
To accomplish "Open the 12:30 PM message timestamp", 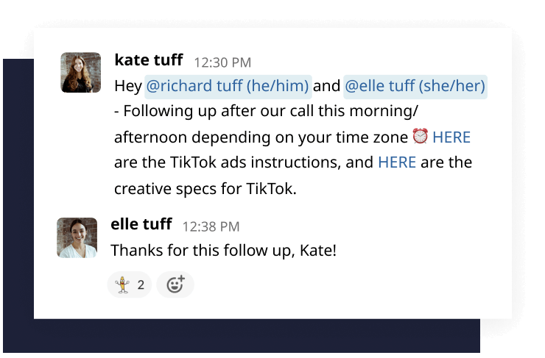I will [x=222, y=62].
